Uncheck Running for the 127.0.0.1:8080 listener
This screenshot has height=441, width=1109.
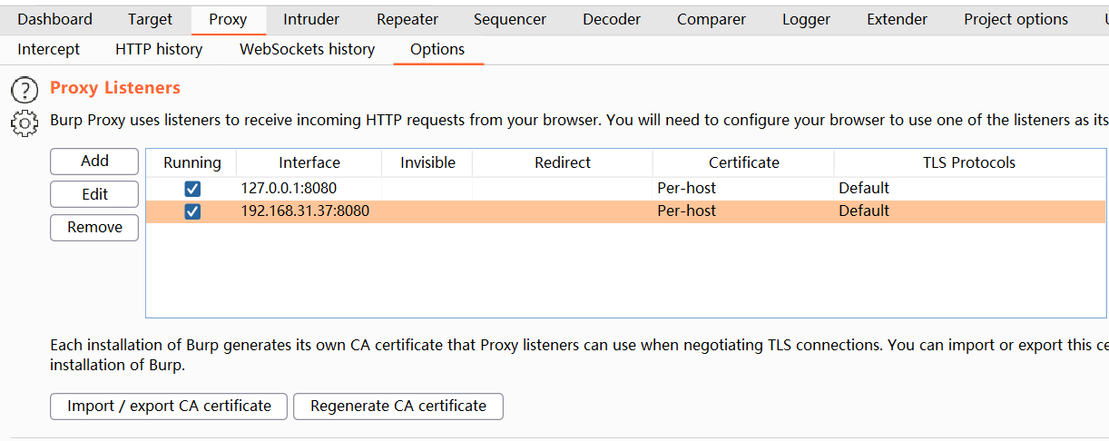point(192,189)
